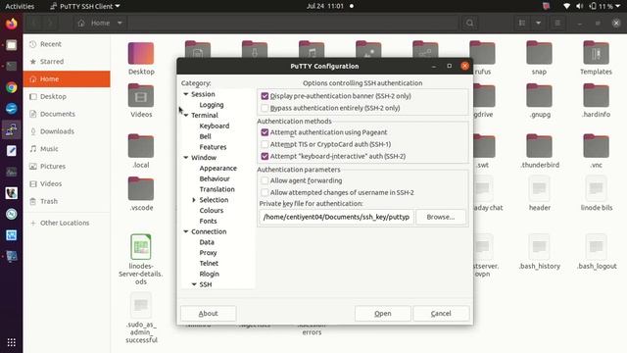Open system volume icon in top bar
This screenshot has height=353, width=627.
tap(579, 6)
